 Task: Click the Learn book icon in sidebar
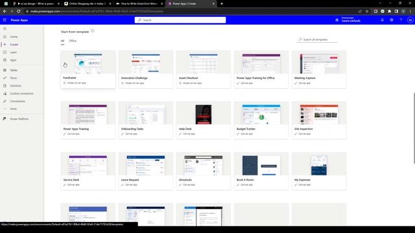point(5,52)
